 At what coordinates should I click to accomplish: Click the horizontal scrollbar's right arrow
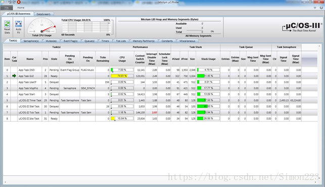[x=315, y=182]
